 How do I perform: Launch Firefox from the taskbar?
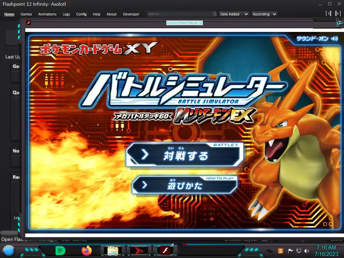point(87,251)
